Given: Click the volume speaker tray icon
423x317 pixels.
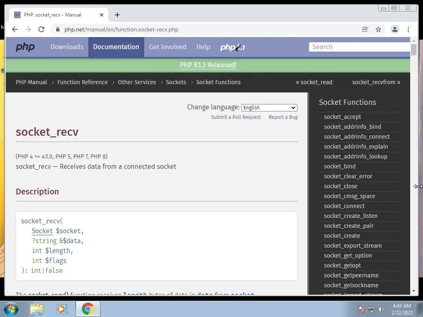Looking at the screenshot, I should tap(381, 309).
